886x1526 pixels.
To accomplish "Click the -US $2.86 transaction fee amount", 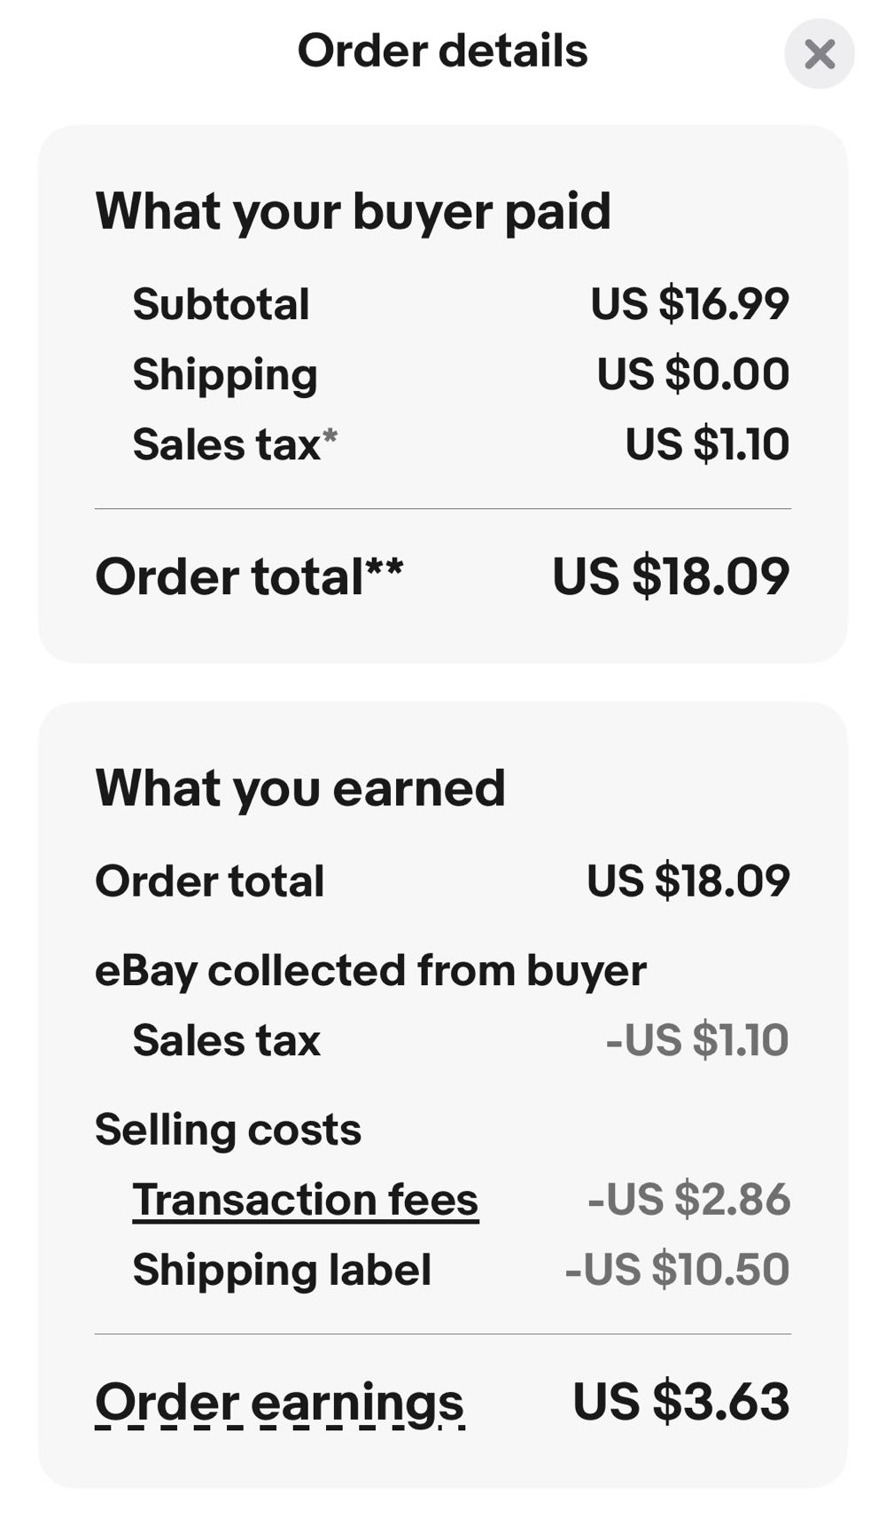I will tap(688, 1200).
